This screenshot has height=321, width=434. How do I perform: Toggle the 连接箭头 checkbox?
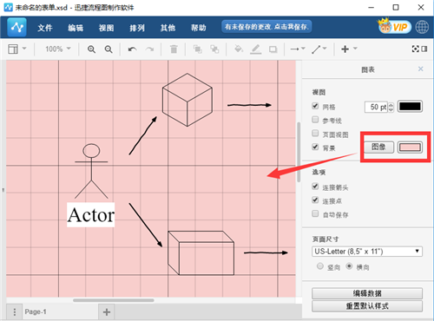click(x=315, y=187)
